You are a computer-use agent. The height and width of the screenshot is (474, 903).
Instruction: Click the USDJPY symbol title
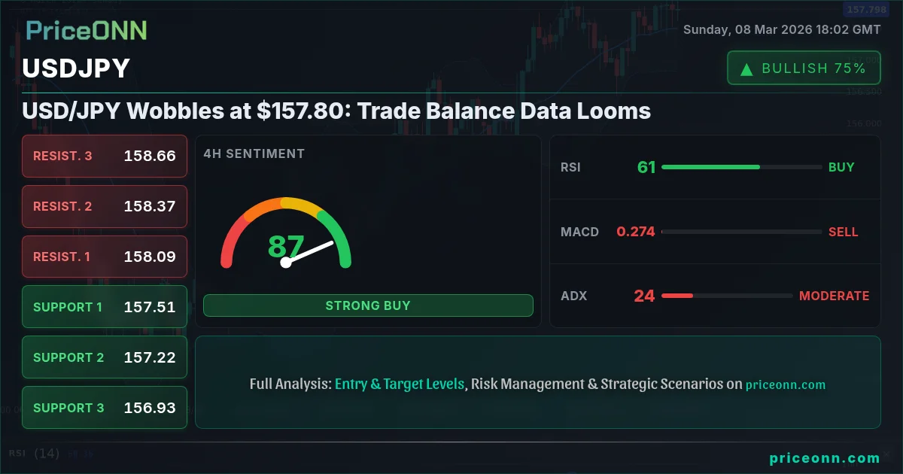(x=76, y=68)
